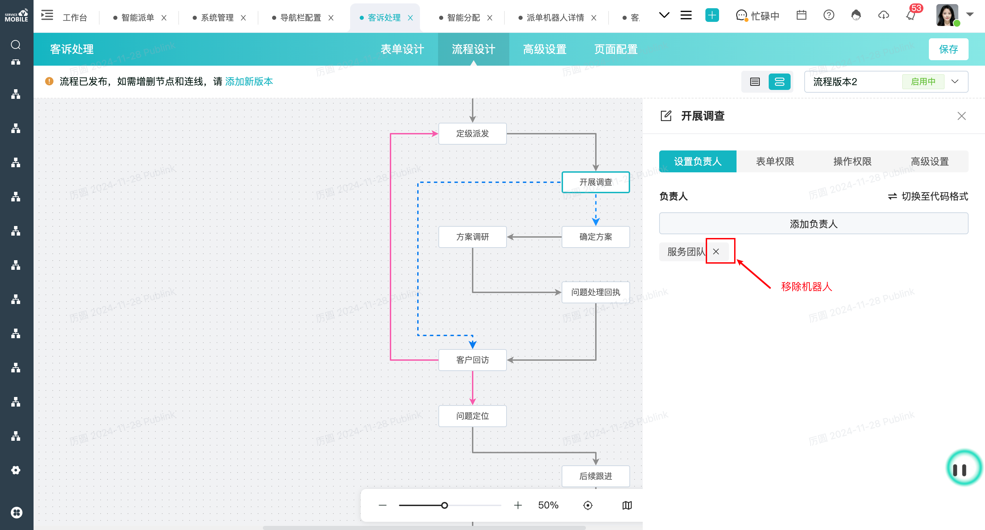This screenshot has width=985, height=530.
Task: Open the 忙碌中 status dropdown
Action: [758, 16]
